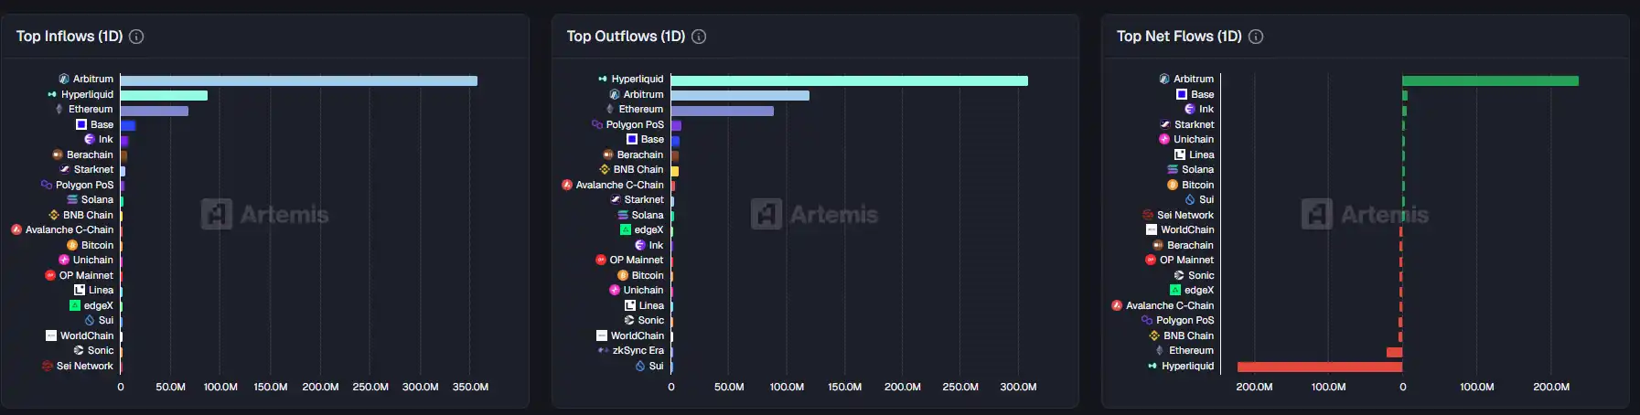Click the red Hyperliquid bar in Top Net Flows

tap(1319, 367)
